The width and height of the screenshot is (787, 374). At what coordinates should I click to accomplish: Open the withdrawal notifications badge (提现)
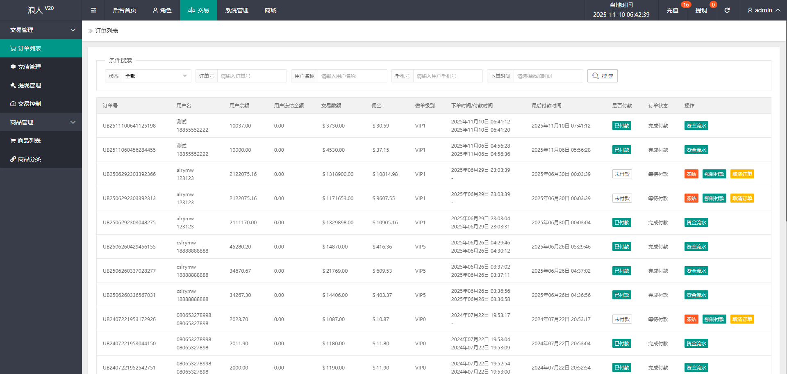[701, 10]
